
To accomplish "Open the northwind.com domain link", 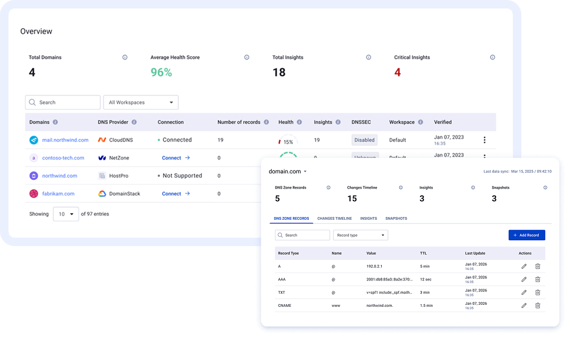I will [60, 176].
